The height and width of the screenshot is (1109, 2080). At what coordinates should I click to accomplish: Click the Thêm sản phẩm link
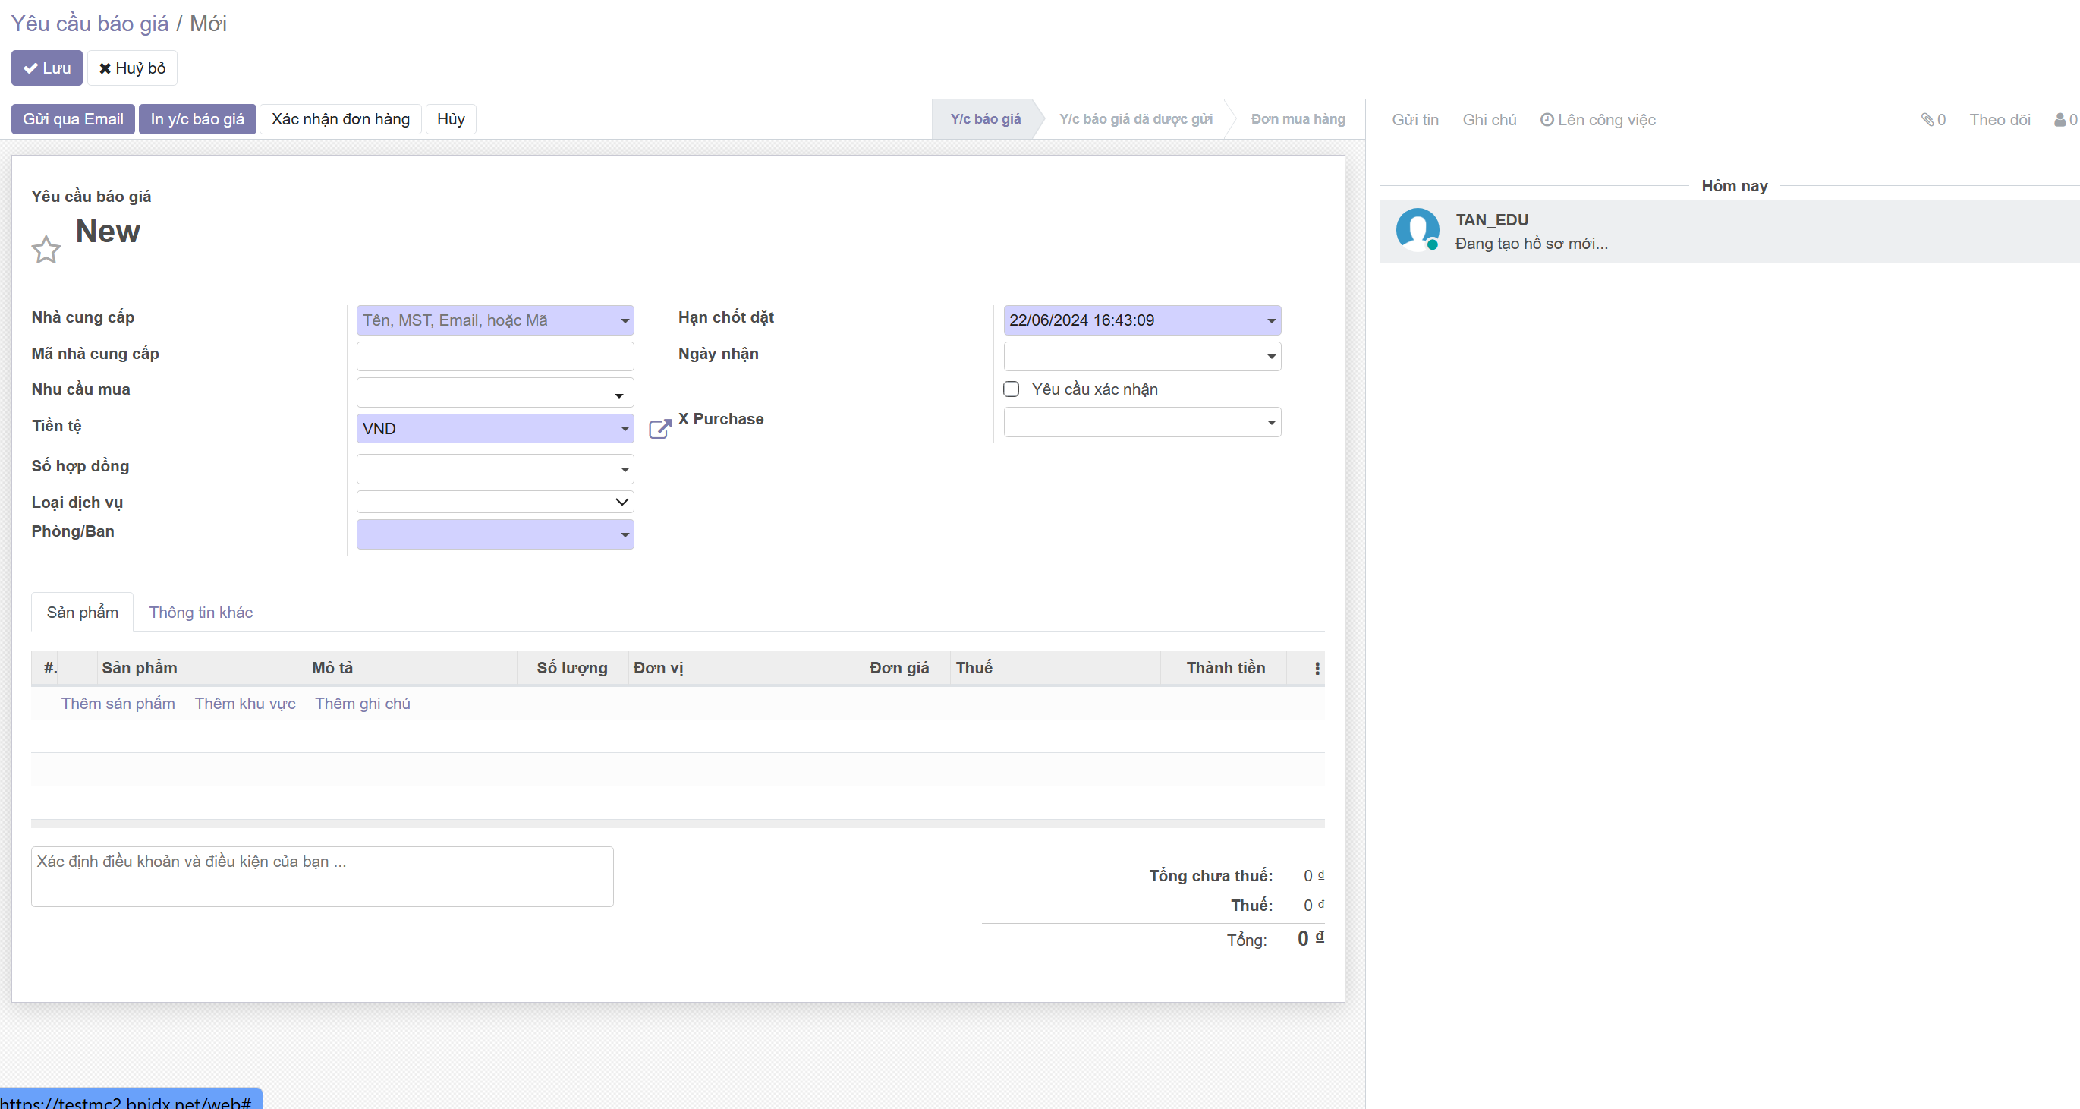(x=118, y=704)
